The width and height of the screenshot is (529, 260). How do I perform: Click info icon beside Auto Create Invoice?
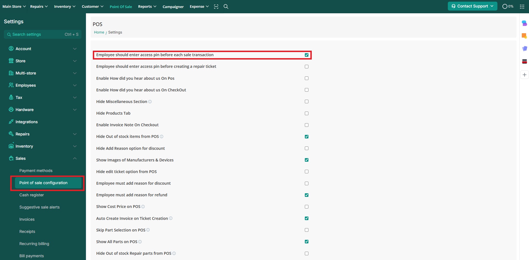coord(171,218)
